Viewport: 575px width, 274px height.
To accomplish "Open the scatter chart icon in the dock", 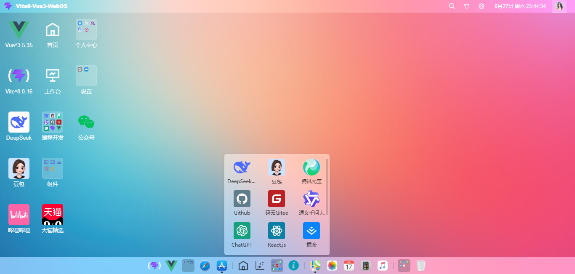I will point(260,266).
